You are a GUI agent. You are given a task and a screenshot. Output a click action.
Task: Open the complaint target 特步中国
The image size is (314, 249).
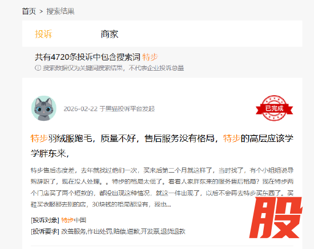click(x=74, y=220)
